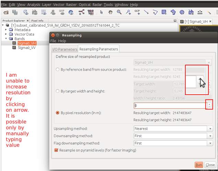Viewport: 218px width, 171px height.
Task: Collapse the subset_calibrated product tree node
Action: pyautogui.click(x=3, y=25)
